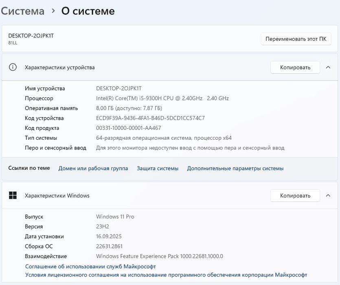This screenshot has width=340, height=285.
Task: Click the Процессор label
Action: click(x=39, y=99)
